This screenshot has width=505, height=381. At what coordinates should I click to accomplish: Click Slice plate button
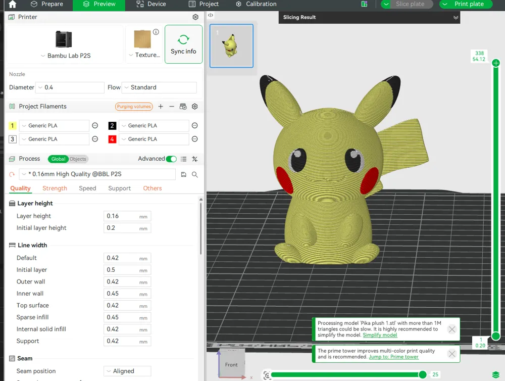[410, 4]
